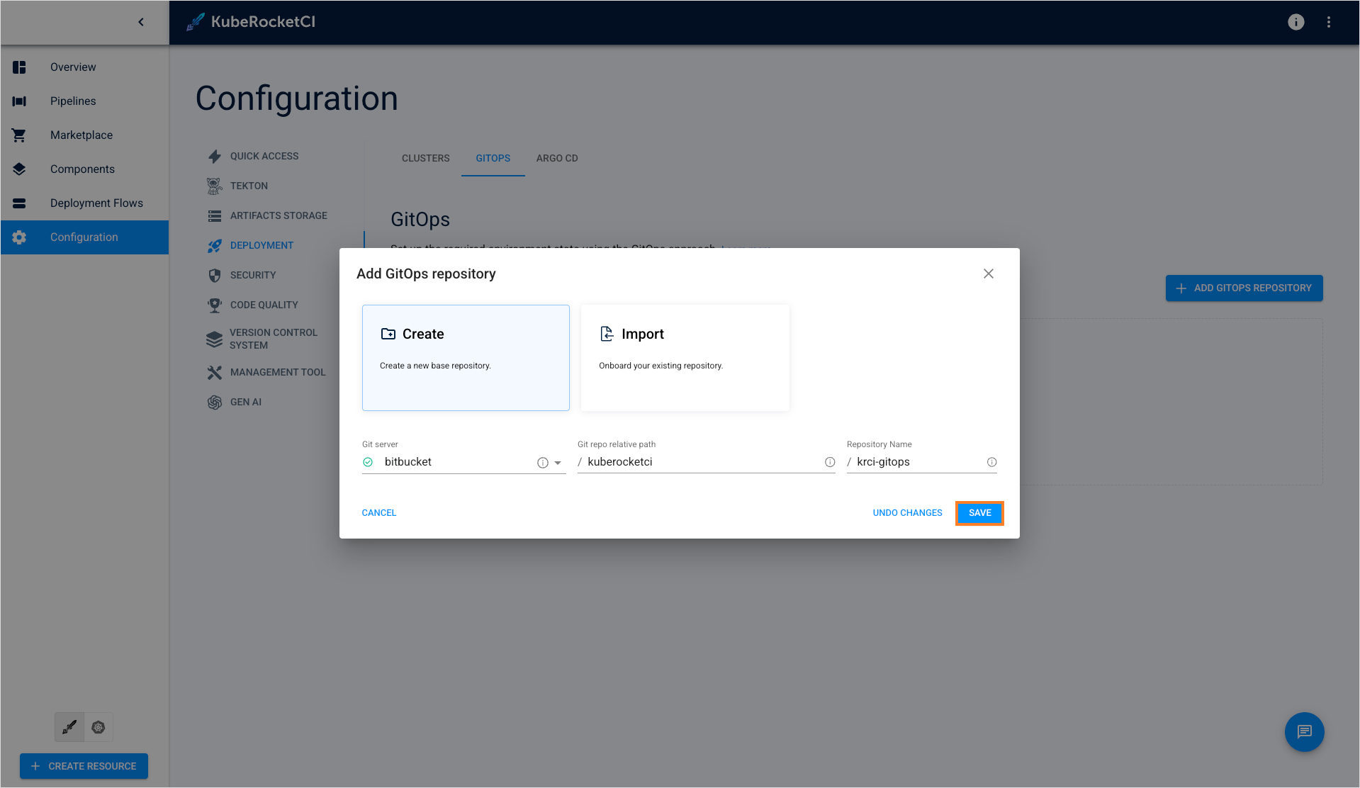Click the Components layers icon
This screenshot has width=1360, height=788.
pyautogui.click(x=19, y=169)
